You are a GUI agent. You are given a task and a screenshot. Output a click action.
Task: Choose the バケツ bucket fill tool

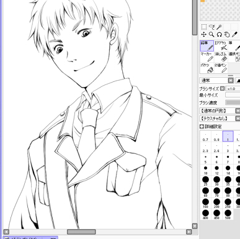click(207, 68)
